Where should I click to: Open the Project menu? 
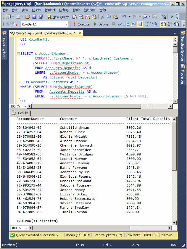click(50, 10)
